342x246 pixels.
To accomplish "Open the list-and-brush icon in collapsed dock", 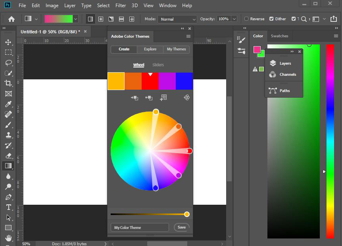I will [x=241, y=40].
